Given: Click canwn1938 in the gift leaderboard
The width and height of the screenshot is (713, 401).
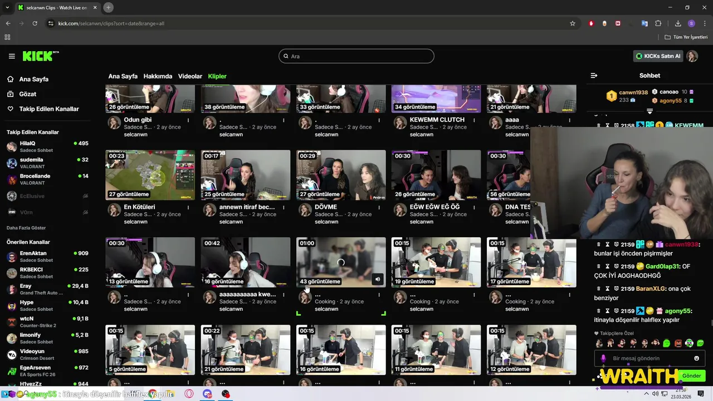Looking at the screenshot, I should (x=634, y=92).
